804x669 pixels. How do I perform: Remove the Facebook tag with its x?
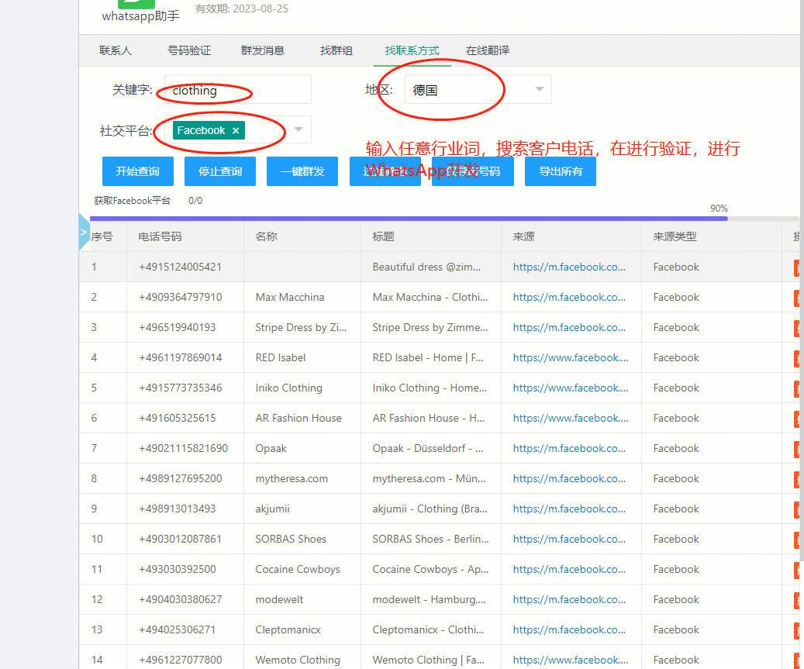(x=236, y=131)
